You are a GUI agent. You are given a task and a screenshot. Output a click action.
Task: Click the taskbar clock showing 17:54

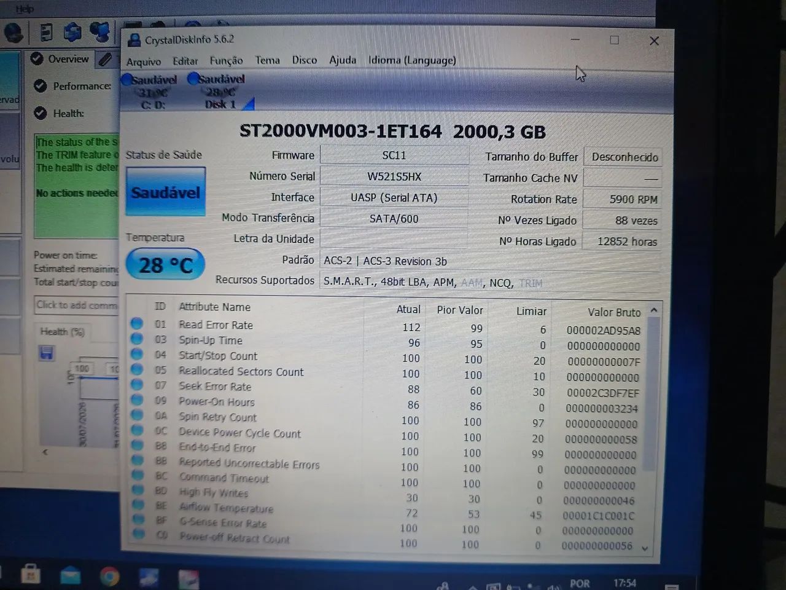pyautogui.click(x=625, y=583)
